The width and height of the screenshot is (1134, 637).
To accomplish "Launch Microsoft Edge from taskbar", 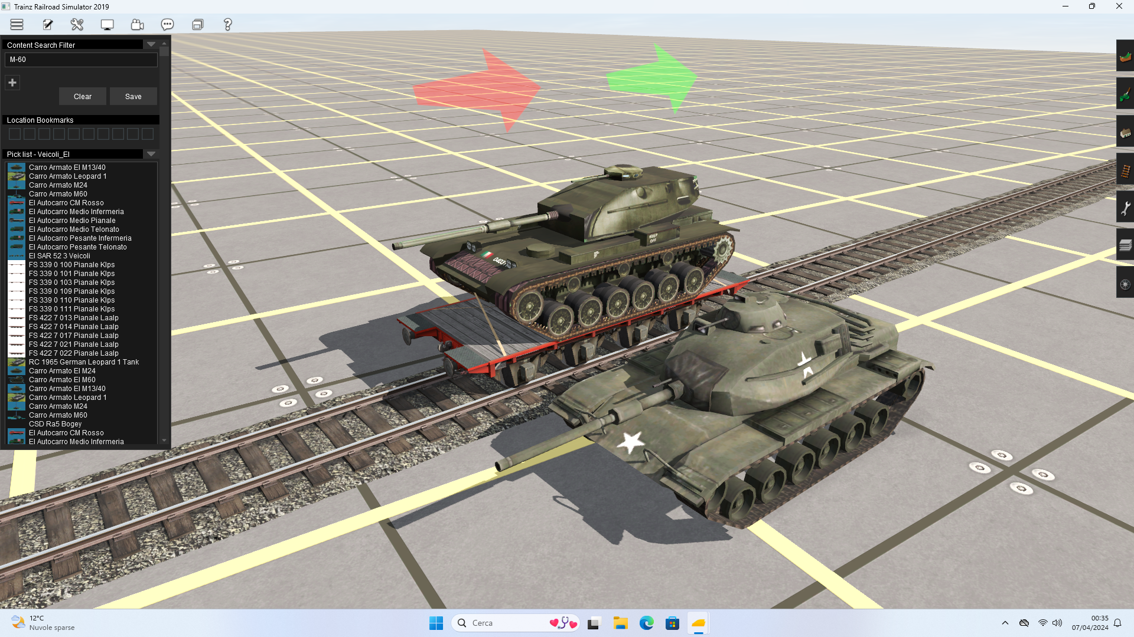I will point(647,623).
